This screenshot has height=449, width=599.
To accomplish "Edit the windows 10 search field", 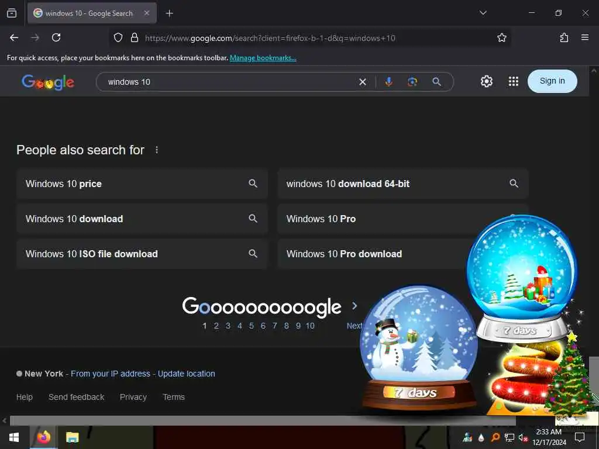I will [229, 82].
